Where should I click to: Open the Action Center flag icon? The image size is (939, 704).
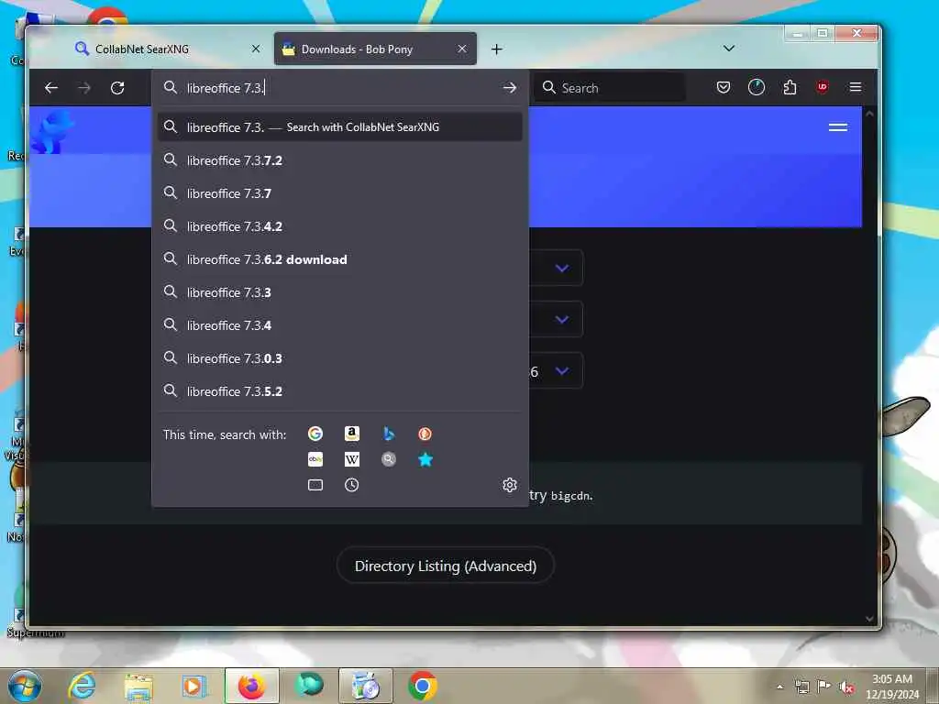pos(824,687)
